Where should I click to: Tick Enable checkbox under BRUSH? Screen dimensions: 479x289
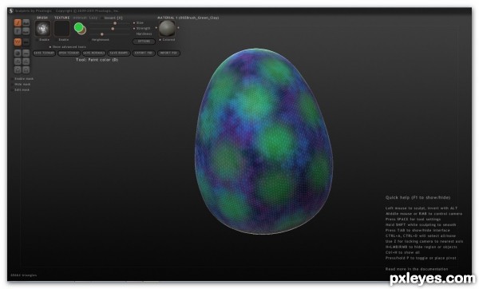pyautogui.click(x=38, y=40)
